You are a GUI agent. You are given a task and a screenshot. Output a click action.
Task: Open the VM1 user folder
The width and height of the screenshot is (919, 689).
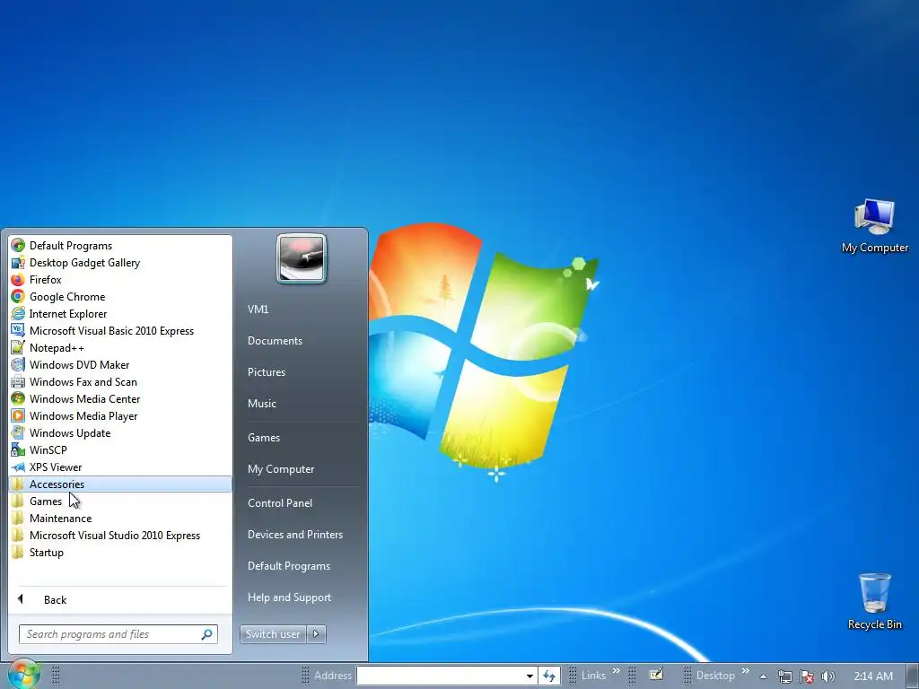[x=302, y=310]
